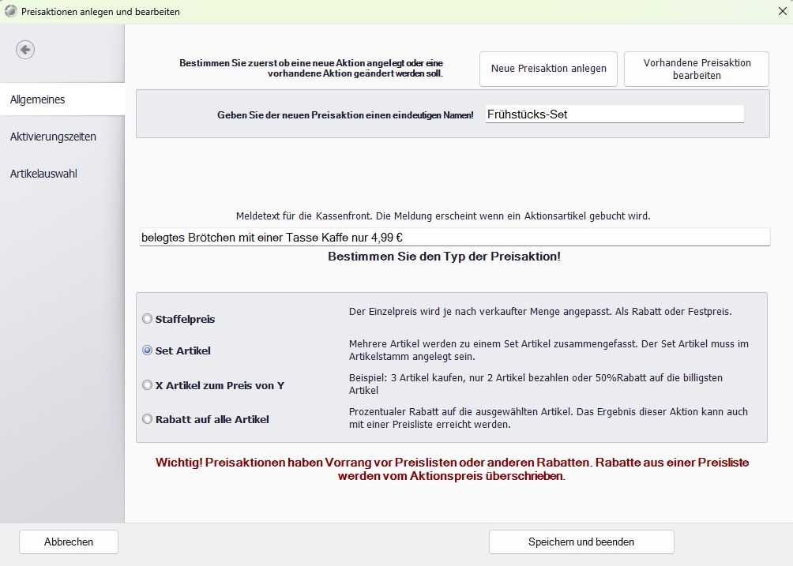Click Neue Preisaktion anlegen button
Screen dimensions: 793x566
click(549, 69)
